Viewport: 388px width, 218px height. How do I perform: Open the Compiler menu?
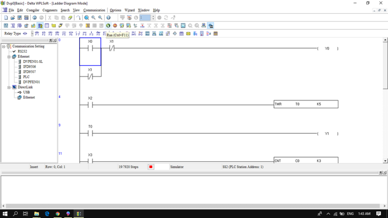33,10
